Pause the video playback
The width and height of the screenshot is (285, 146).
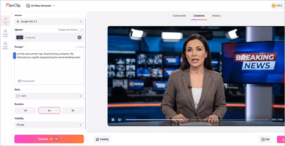point(113,120)
